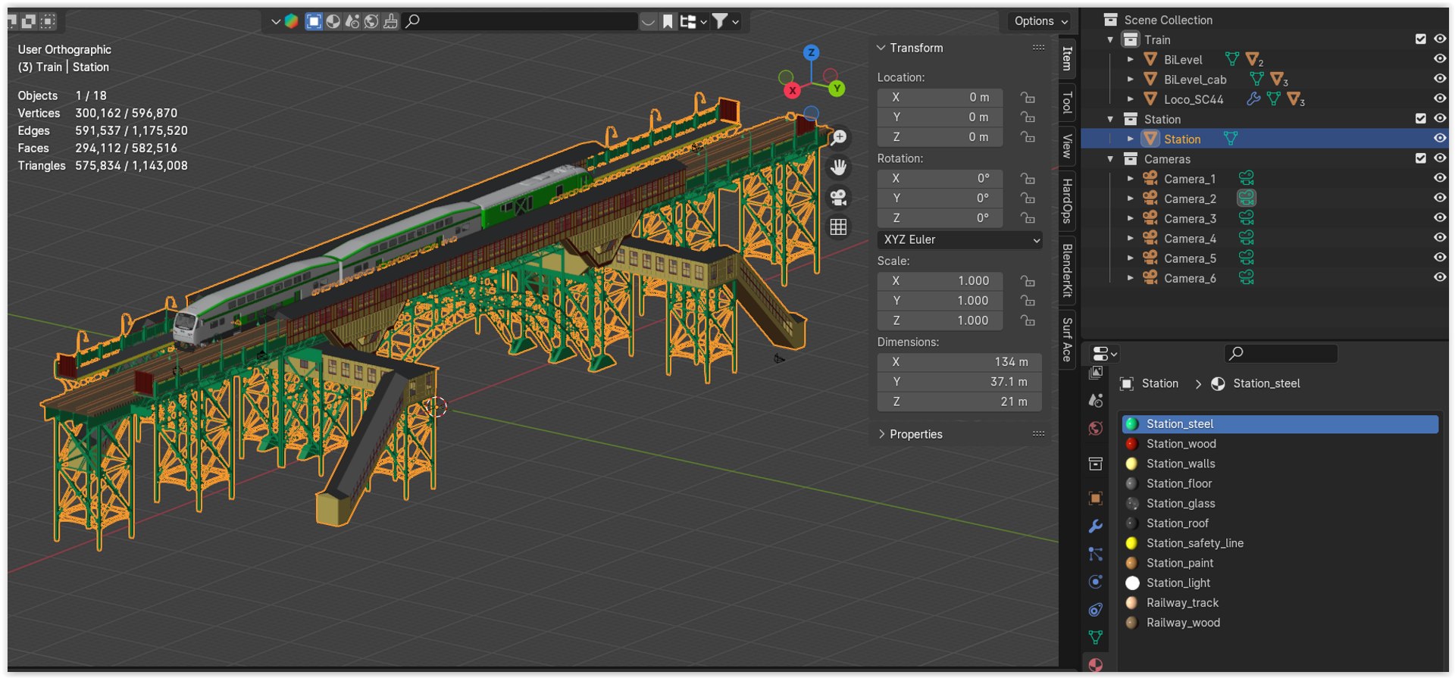
Task: Click the blue Z axis on navigation gizmo
Action: [x=811, y=52]
